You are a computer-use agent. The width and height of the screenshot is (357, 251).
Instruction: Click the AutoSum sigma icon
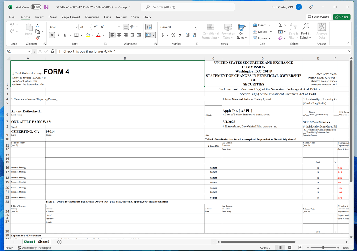click(x=280, y=25)
